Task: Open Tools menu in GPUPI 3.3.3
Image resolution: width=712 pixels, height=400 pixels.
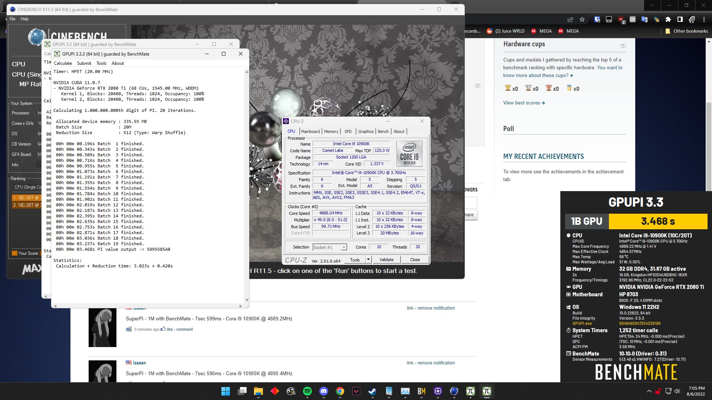Action: [x=102, y=63]
